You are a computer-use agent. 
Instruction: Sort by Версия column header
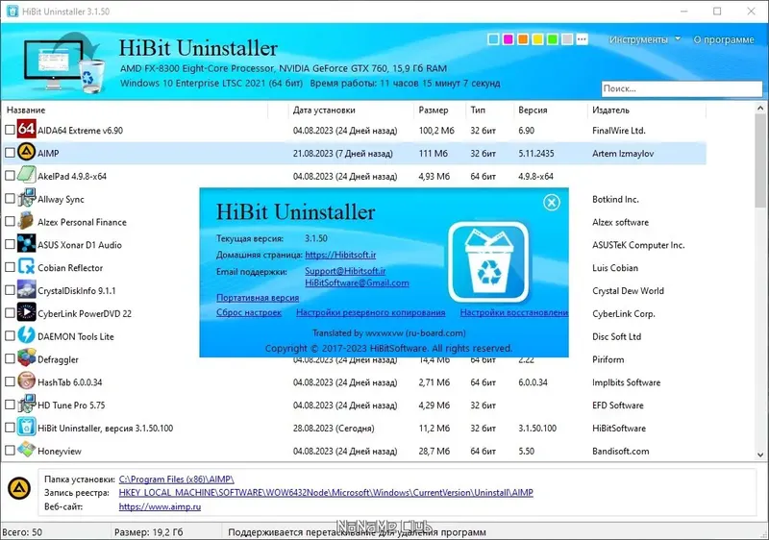(x=550, y=110)
